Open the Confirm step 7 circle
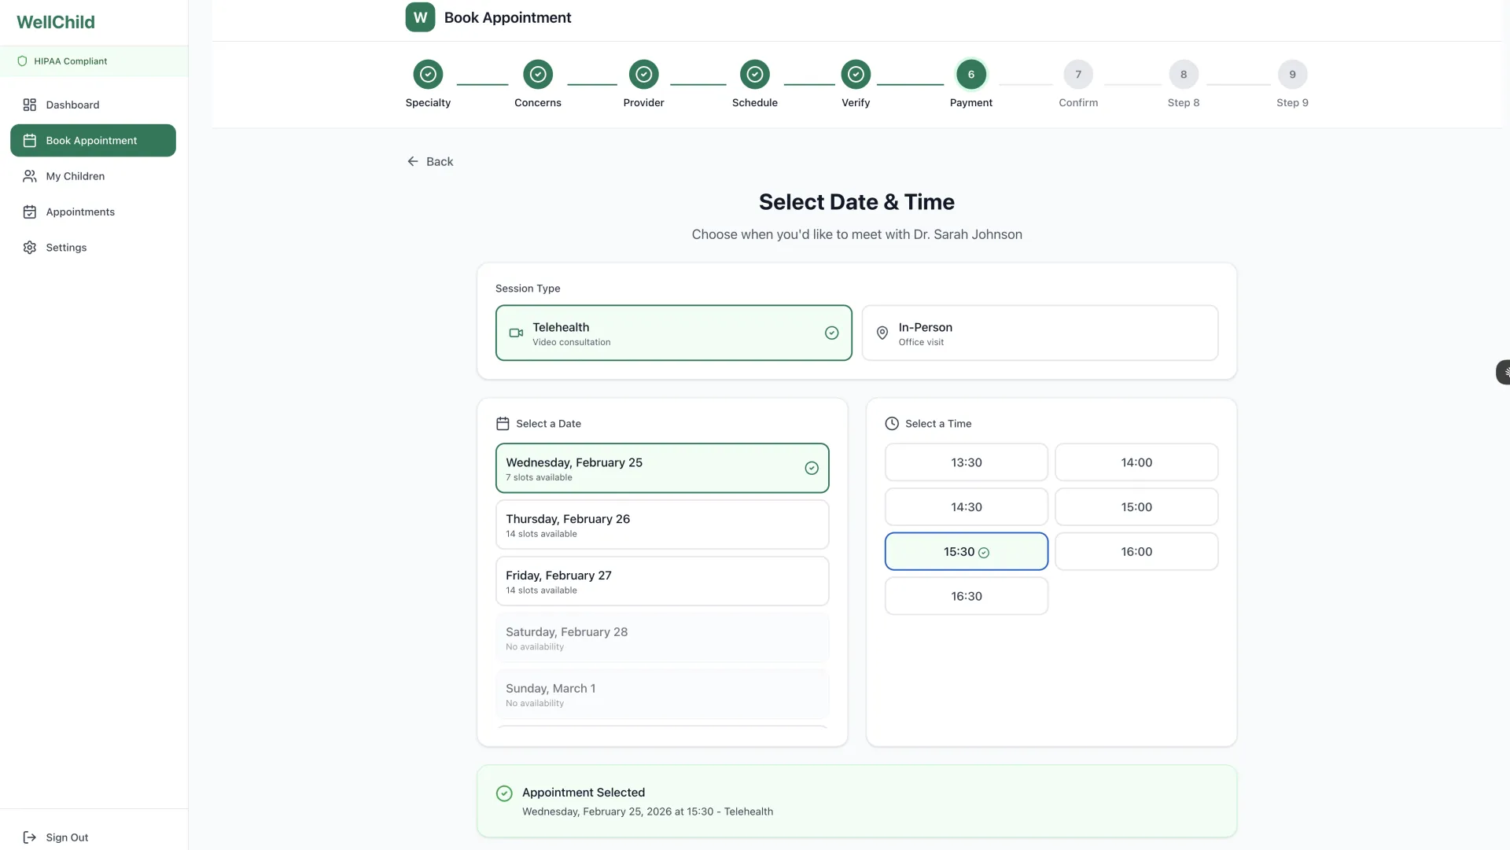The width and height of the screenshot is (1510, 850). pos(1077,75)
